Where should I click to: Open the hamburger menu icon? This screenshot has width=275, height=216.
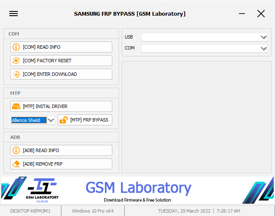pyautogui.click(x=14, y=14)
